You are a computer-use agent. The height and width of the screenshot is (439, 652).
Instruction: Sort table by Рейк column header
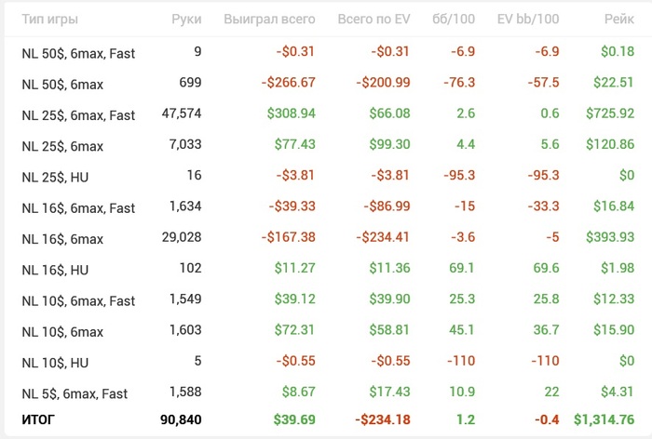[618, 19]
